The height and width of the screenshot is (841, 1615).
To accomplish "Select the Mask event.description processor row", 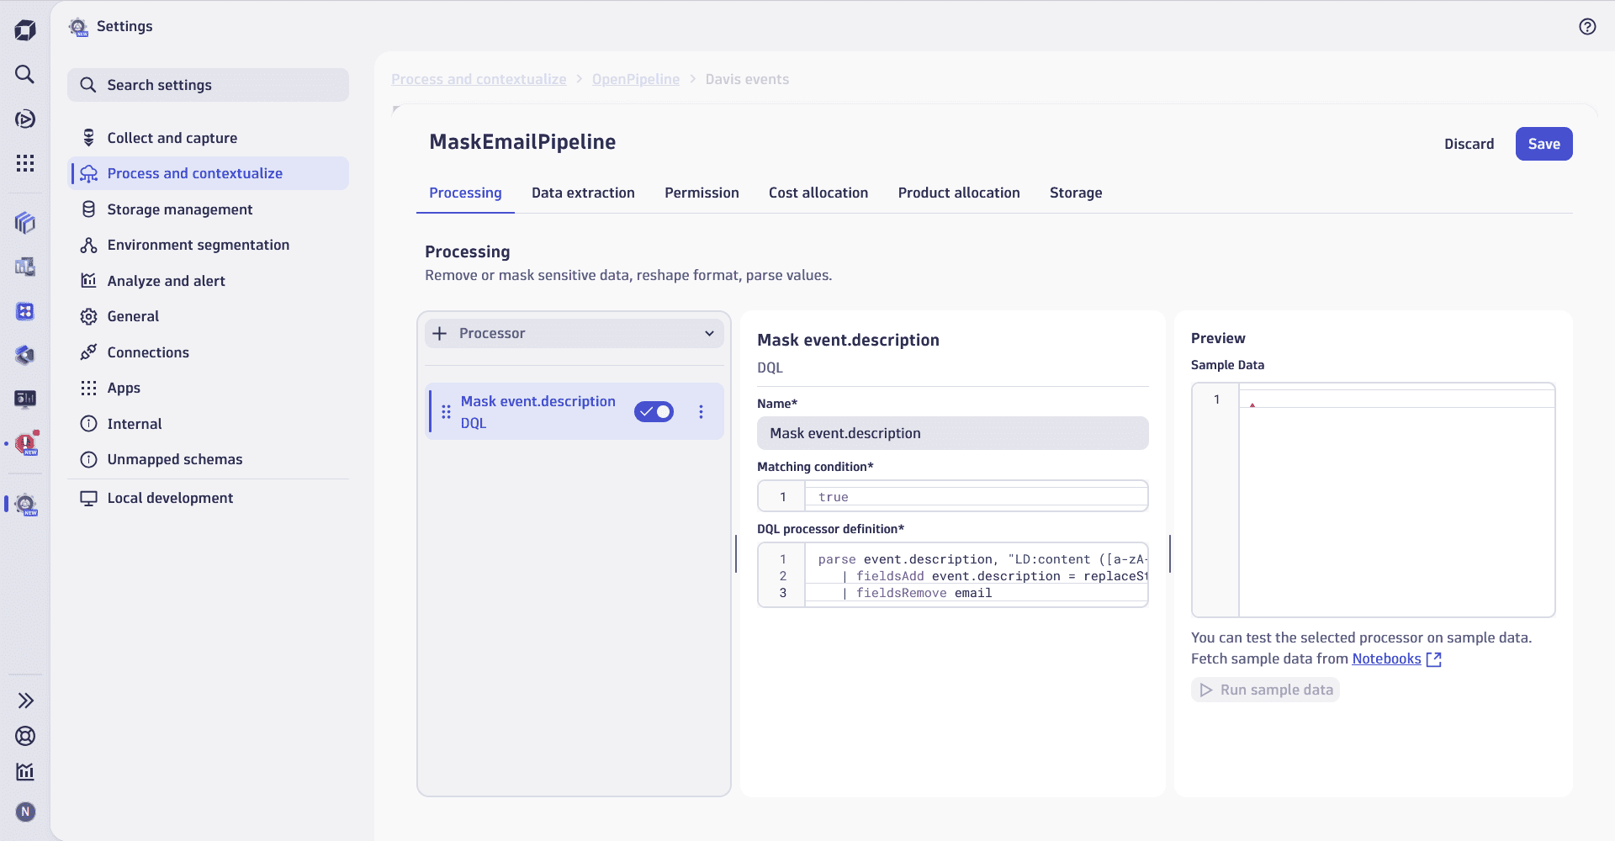I will pos(575,412).
